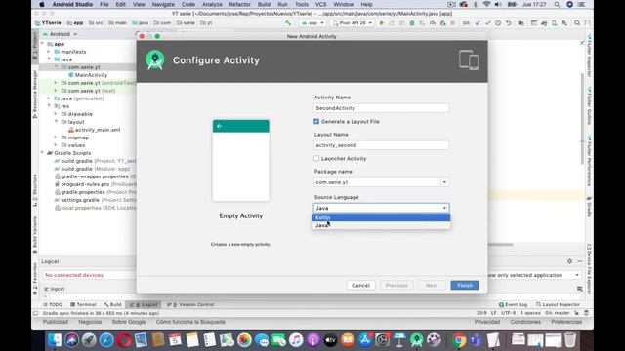625x351 pixels.
Task: Open Music app from the dock
Action: point(296,340)
